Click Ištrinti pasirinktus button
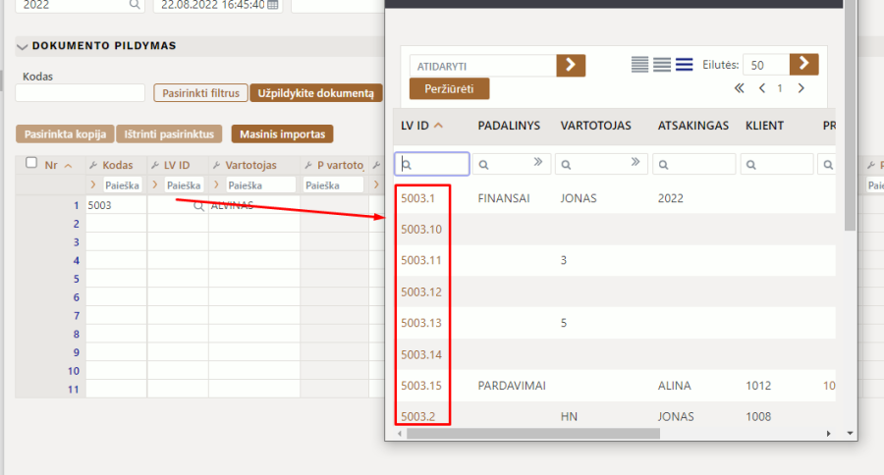 [x=169, y=134]
